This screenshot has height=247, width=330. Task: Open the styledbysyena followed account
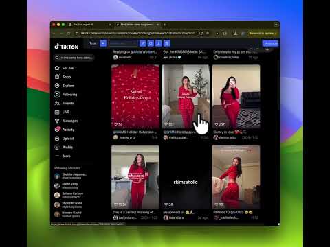point(68,204)
